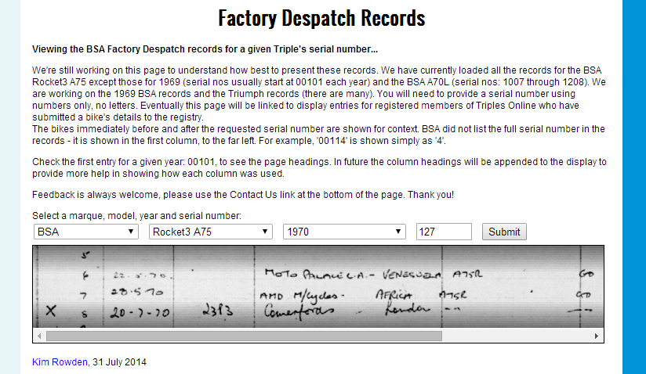
Task: Open the 1970 year dropdown
Action: point(344,232)
